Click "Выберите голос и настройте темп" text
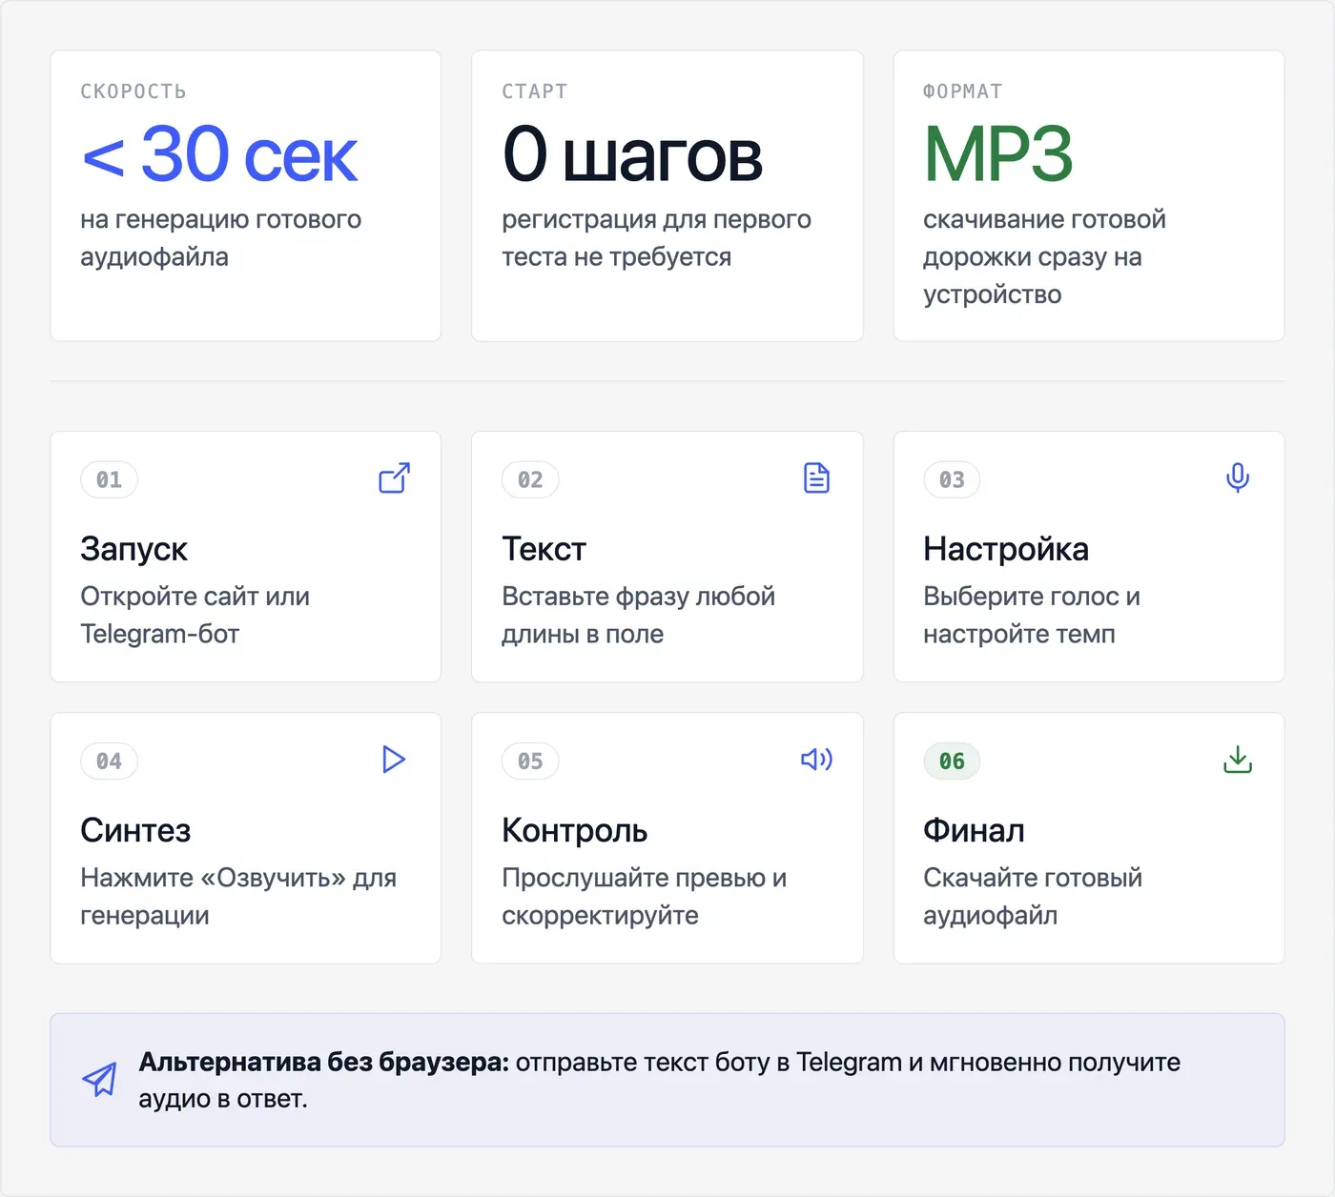 click(x=1032, y=615)
